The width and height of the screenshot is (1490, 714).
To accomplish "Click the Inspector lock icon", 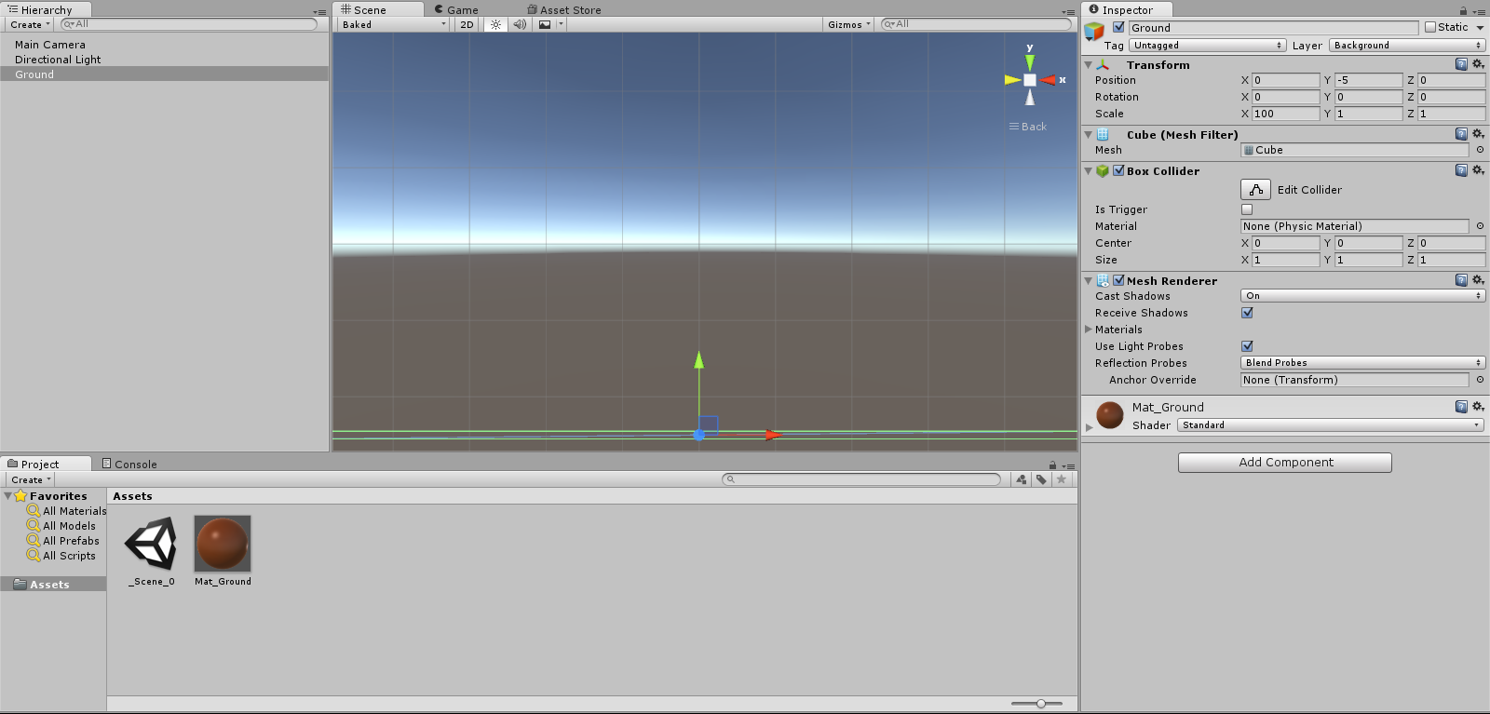I will pyautogui.click(x=1463, y=10).
